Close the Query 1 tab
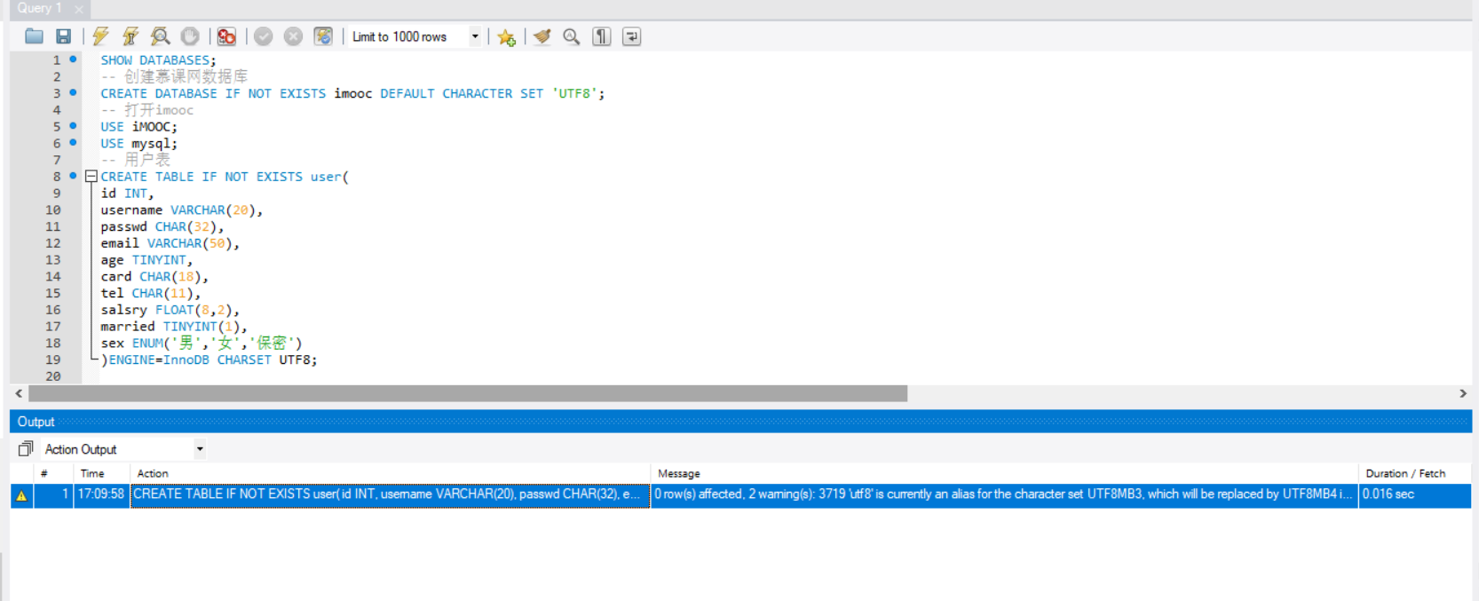 (x=79, y=9)
